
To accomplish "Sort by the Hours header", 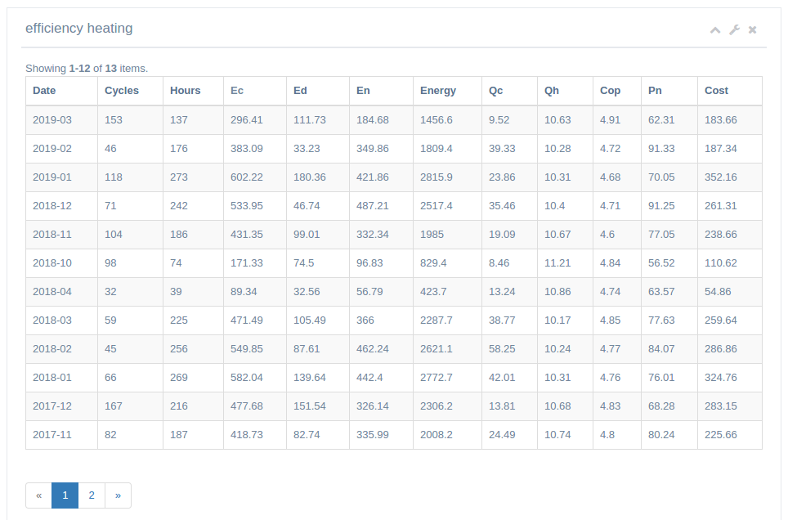I will pyautogui.click(x=185, y=91).
